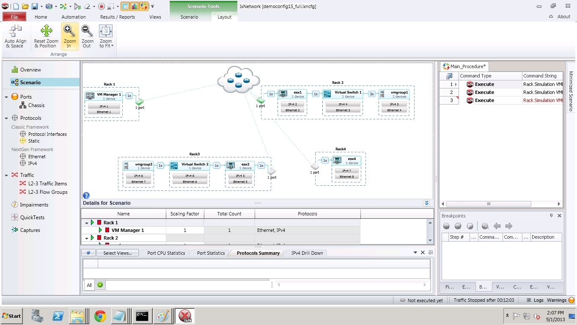Activate the Zoom In tool
Image resolution: width=577 pixels, height=325 pixels.
(x=70, y=36)
